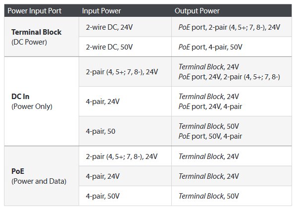Click "Terminal Block, 50V" in the last row

coord(209,196)
